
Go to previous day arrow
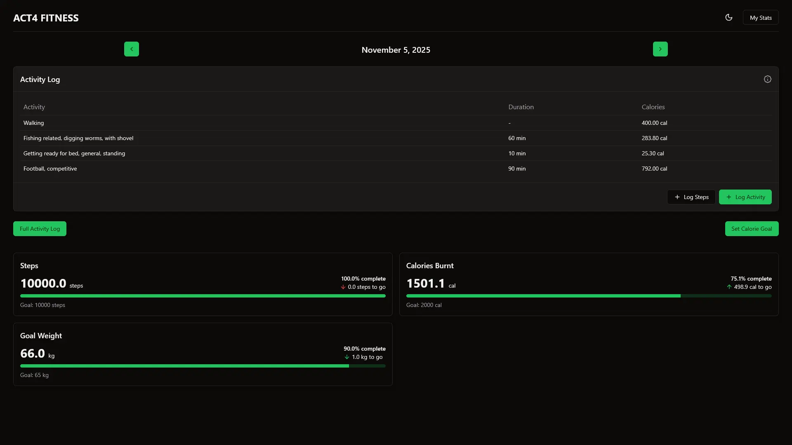tap(132, 49)
